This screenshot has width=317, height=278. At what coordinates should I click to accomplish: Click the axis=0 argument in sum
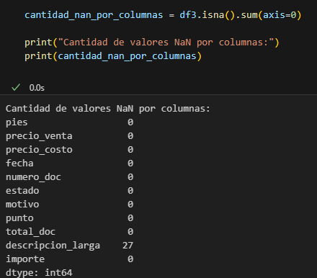click(x=280, y=15)
